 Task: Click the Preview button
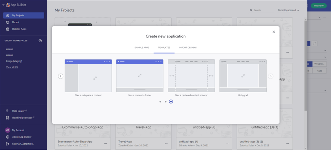pos(319,6)
